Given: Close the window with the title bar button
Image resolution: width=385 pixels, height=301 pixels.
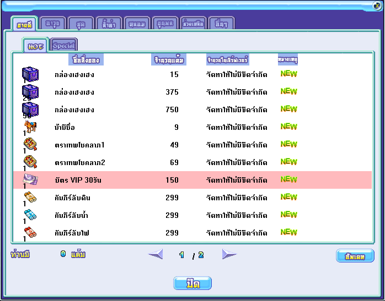Looking at the screenshot, I should pos(377,6).
